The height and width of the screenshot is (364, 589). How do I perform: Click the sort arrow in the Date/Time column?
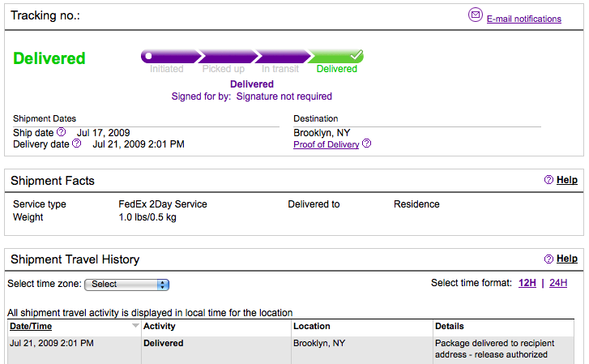(135, 326)
